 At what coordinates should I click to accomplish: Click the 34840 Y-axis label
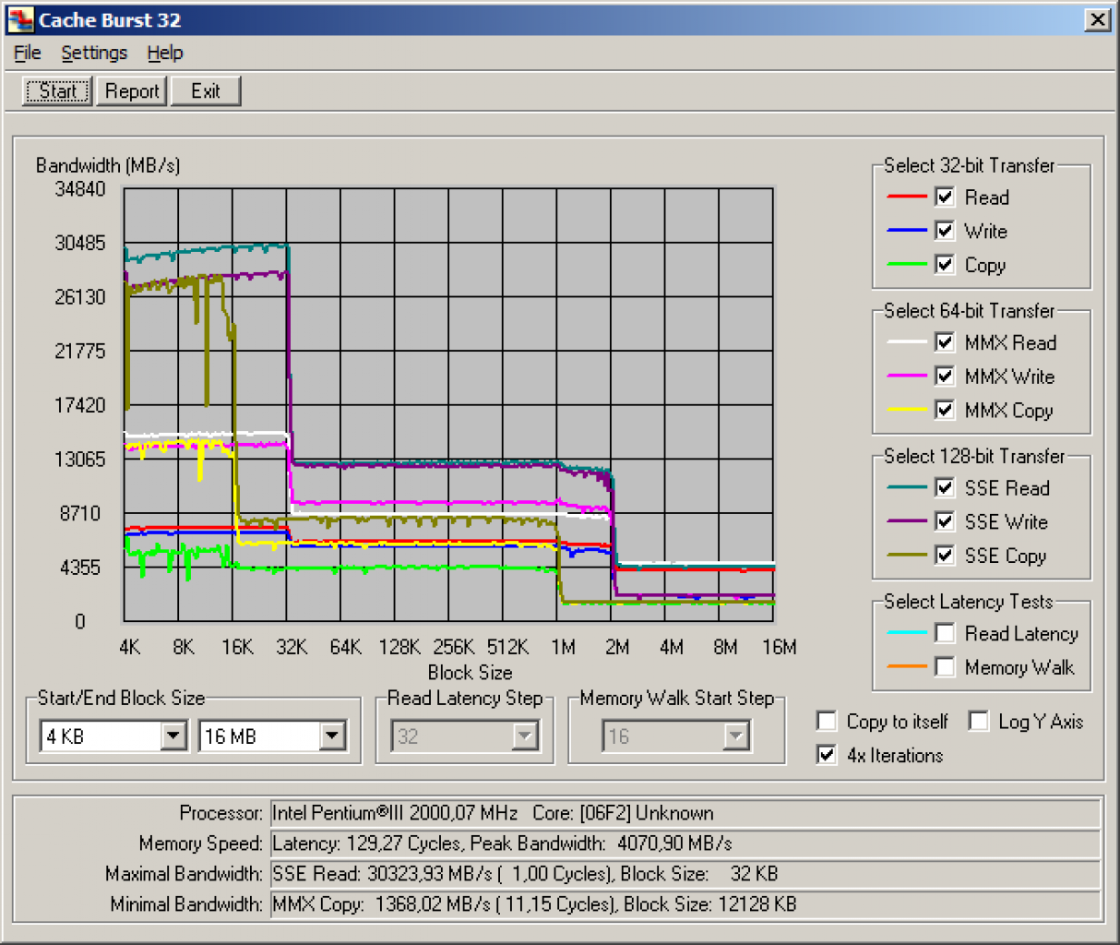(x=80, y=188)
